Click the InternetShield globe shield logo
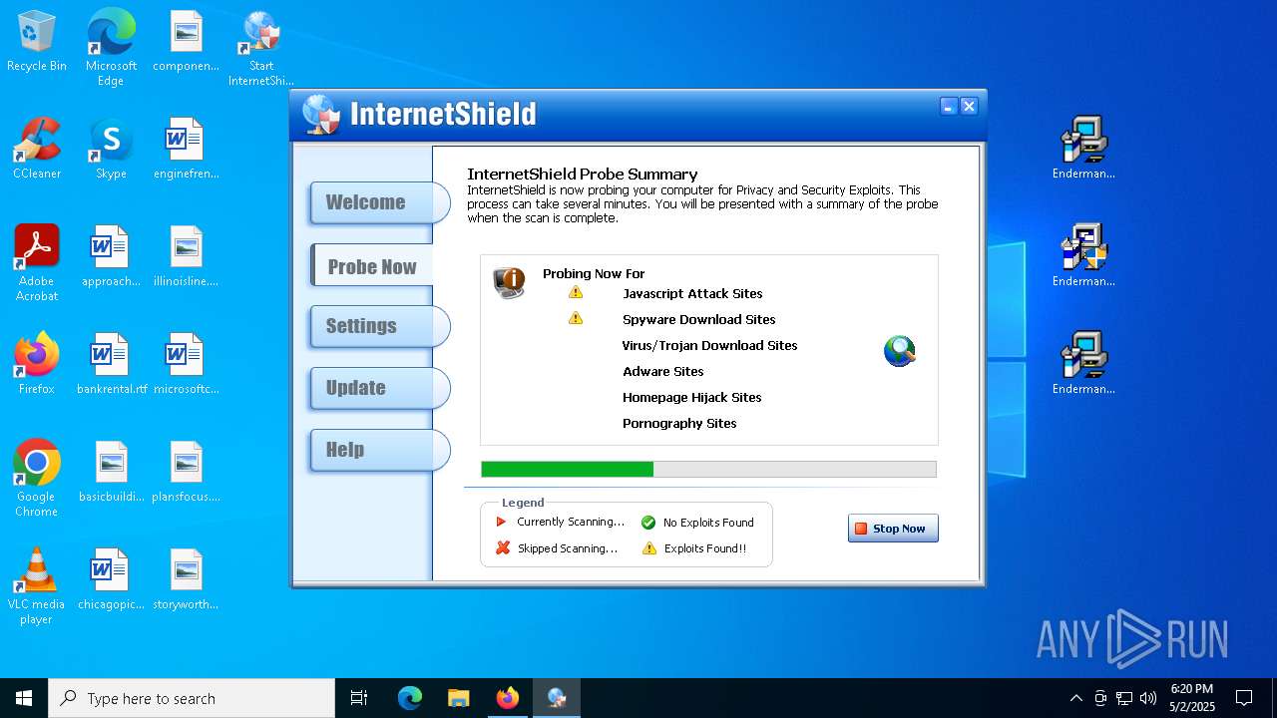This screenshot has height=718, width=1277. click(x=321, y=114)
